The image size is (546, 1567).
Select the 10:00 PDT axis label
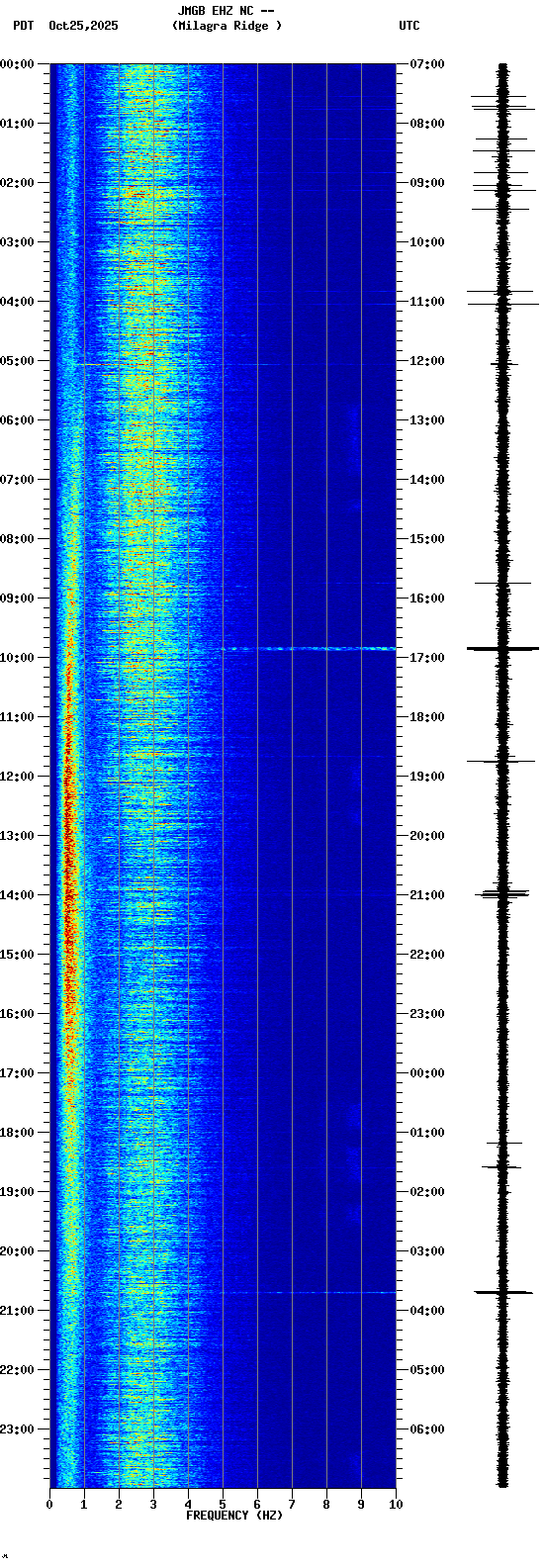click(x=18, y=658)
